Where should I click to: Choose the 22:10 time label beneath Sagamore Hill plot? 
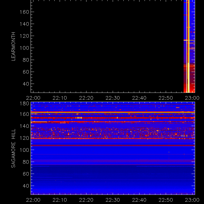click(x=60, y=200)
